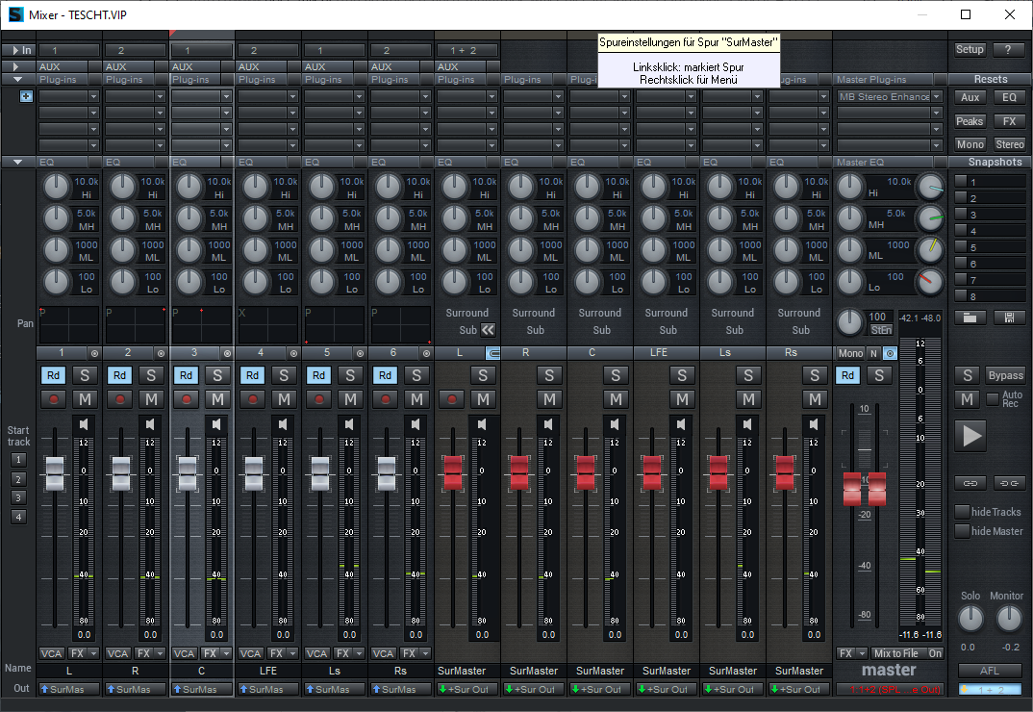Click the plus icon above the EQ section
This screenshot has width=1033, height=712.
point(26,96)
